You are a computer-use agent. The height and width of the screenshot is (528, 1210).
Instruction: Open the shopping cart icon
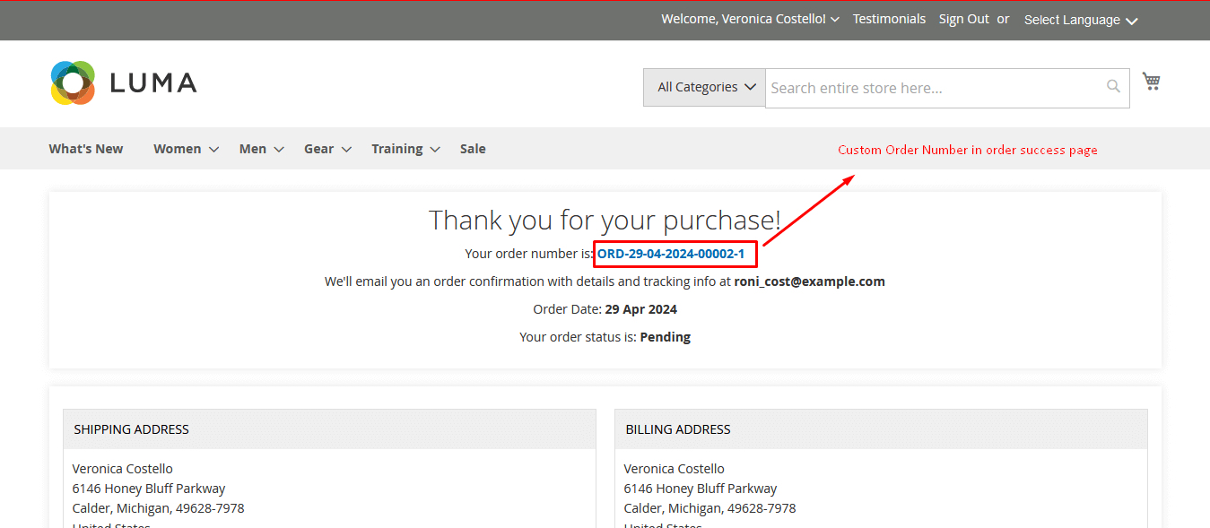click(1151, 82)
